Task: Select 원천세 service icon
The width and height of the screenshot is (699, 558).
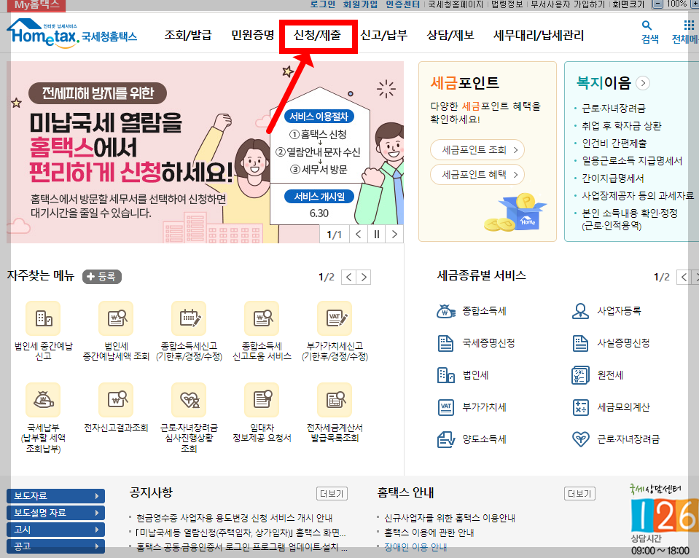Action: click(x=580, y=375)
